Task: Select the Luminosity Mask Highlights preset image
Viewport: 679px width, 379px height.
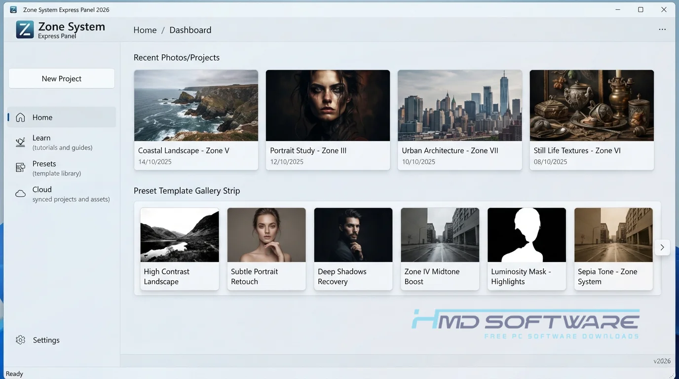Action: tap(527, 235)
